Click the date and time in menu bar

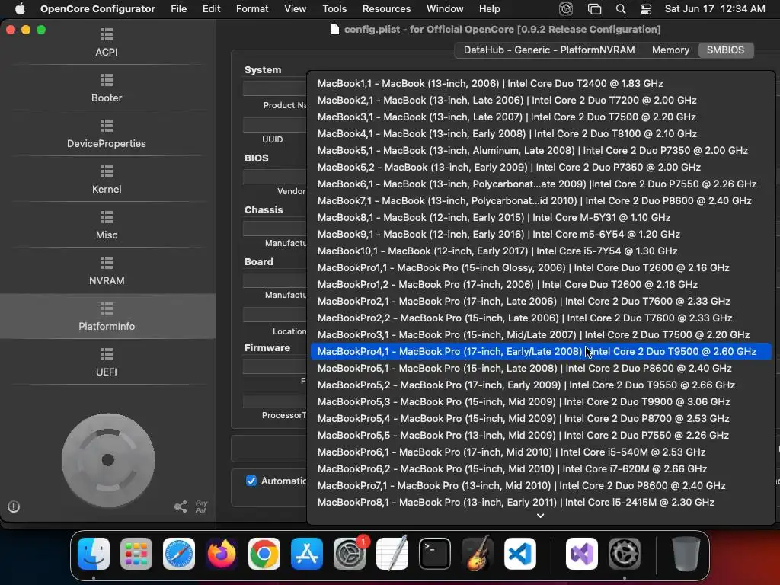tap(714, 9)
